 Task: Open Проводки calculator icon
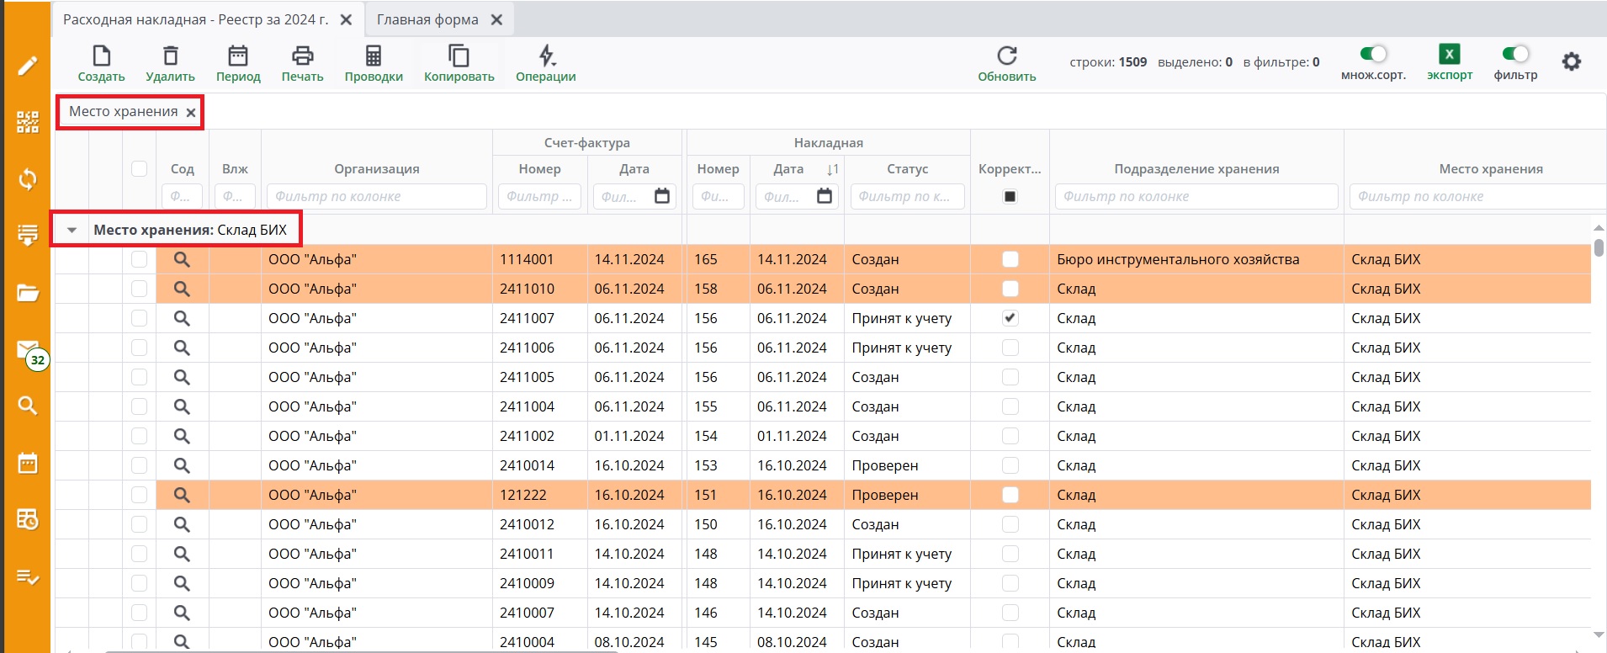click(x=374, y=56)
